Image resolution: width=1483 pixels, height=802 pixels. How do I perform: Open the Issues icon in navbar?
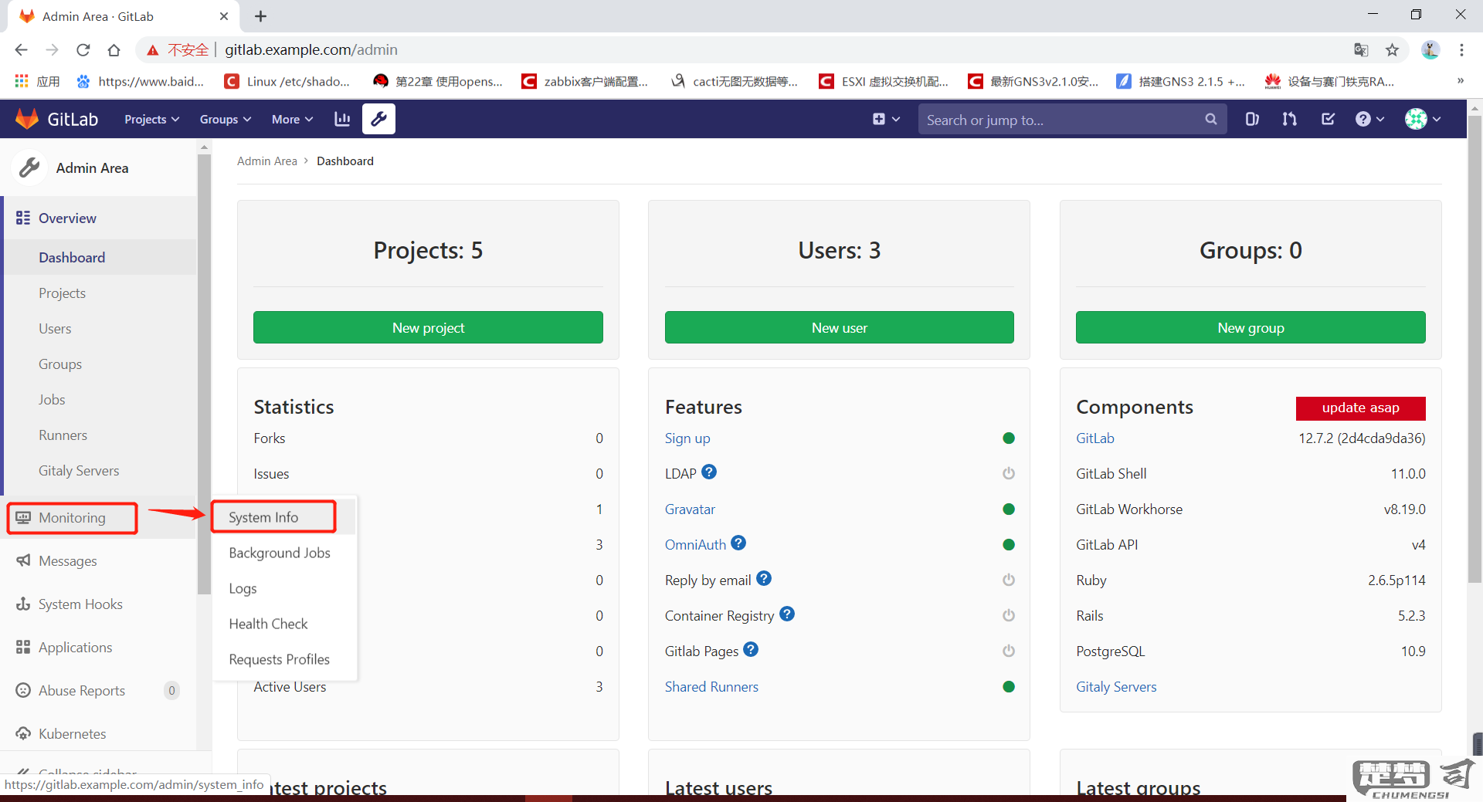(x=1252, y=119)
